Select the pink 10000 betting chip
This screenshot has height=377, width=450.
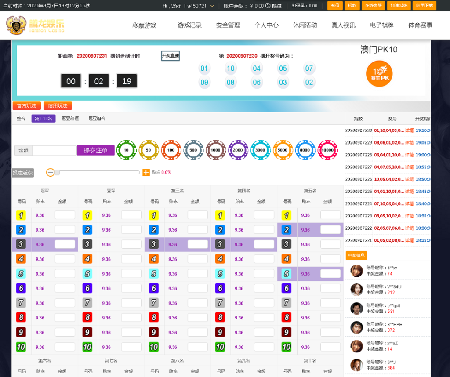click(327, 150)
